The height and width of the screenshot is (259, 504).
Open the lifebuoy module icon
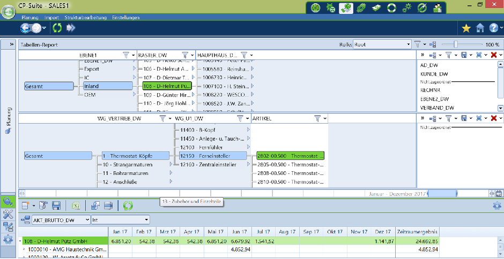click(391, 9)
